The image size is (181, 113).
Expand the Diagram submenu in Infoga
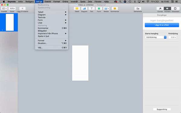[52, 15]
